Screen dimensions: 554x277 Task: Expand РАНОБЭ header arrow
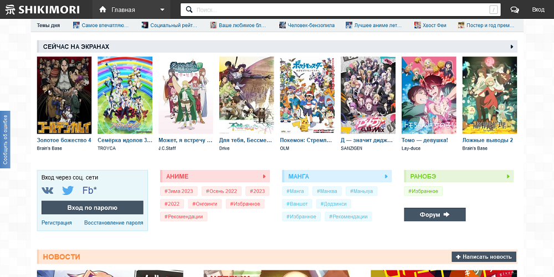tap(508, 176)
